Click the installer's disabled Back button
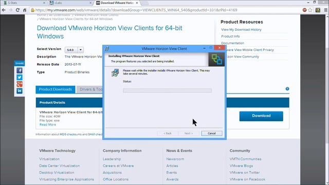 tap(168, 134)
